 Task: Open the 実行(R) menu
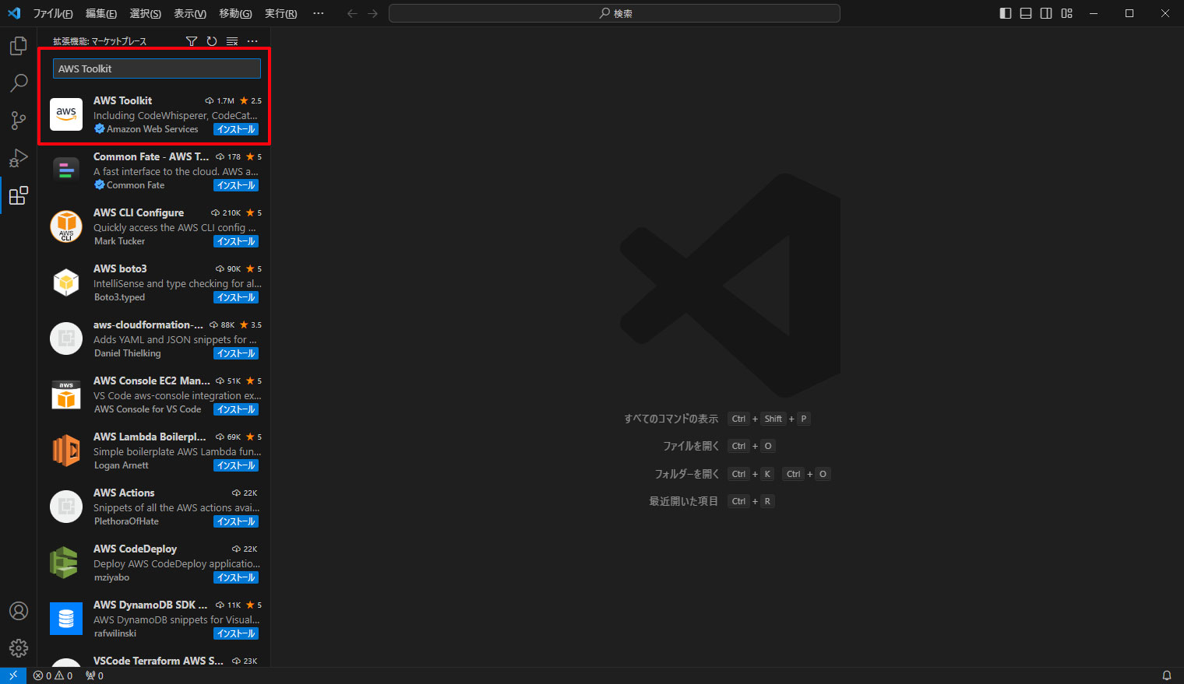[280, 13]
